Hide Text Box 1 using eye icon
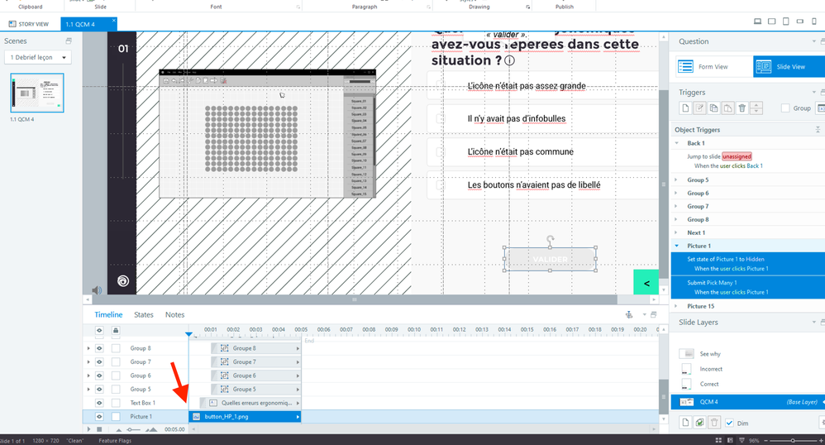Viewport: 825px width, 445px height. click(x=99, y=403)
